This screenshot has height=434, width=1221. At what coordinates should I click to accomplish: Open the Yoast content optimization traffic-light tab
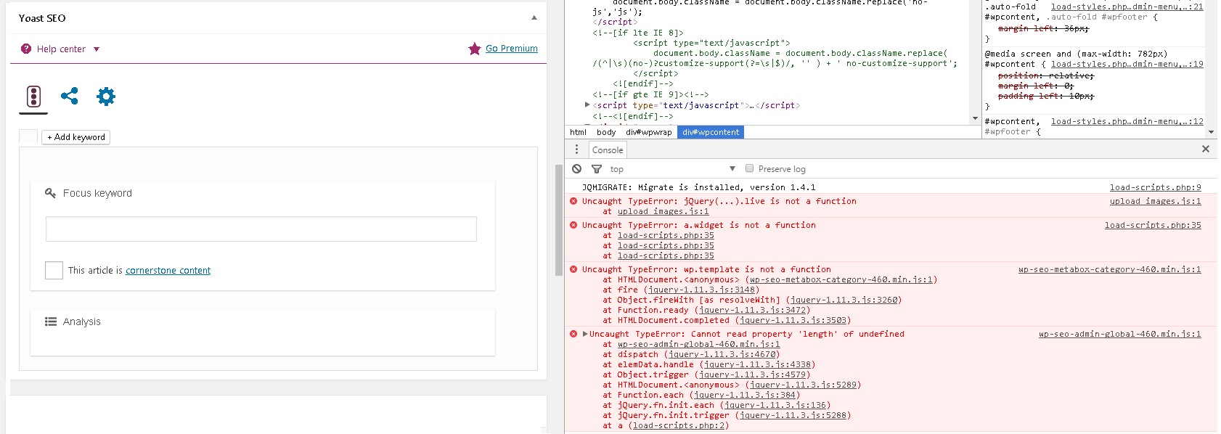(33, 97)
